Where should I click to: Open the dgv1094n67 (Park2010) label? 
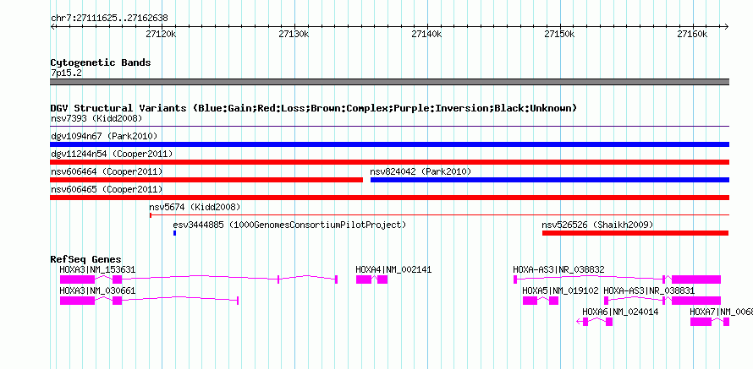coord(104,136)
